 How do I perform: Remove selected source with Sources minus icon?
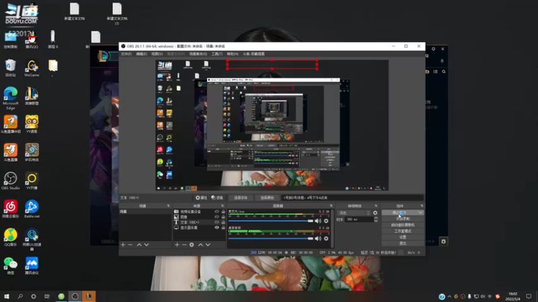tap(184, 245)
